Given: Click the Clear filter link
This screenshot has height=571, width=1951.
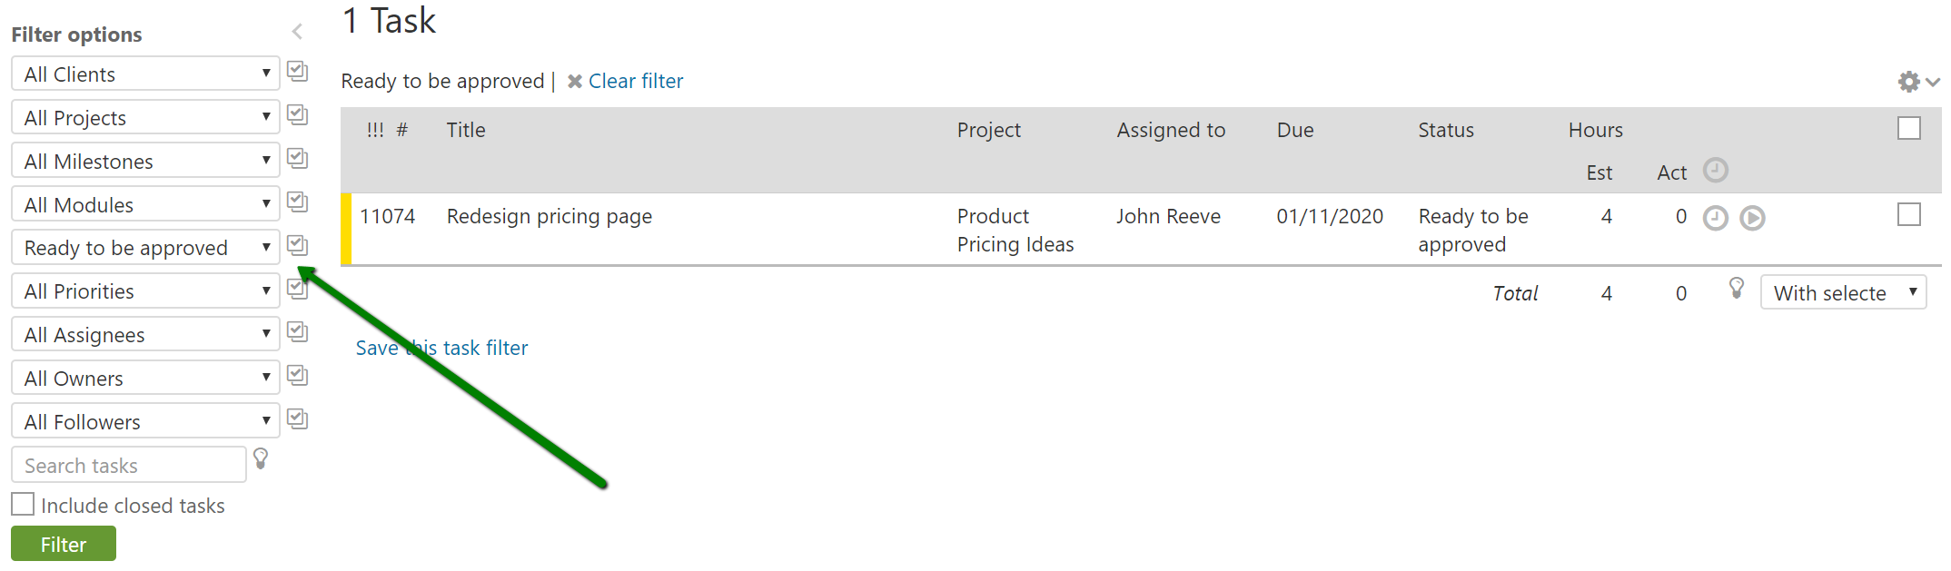Looking at the screenshot, I should [x=635, y=81].
